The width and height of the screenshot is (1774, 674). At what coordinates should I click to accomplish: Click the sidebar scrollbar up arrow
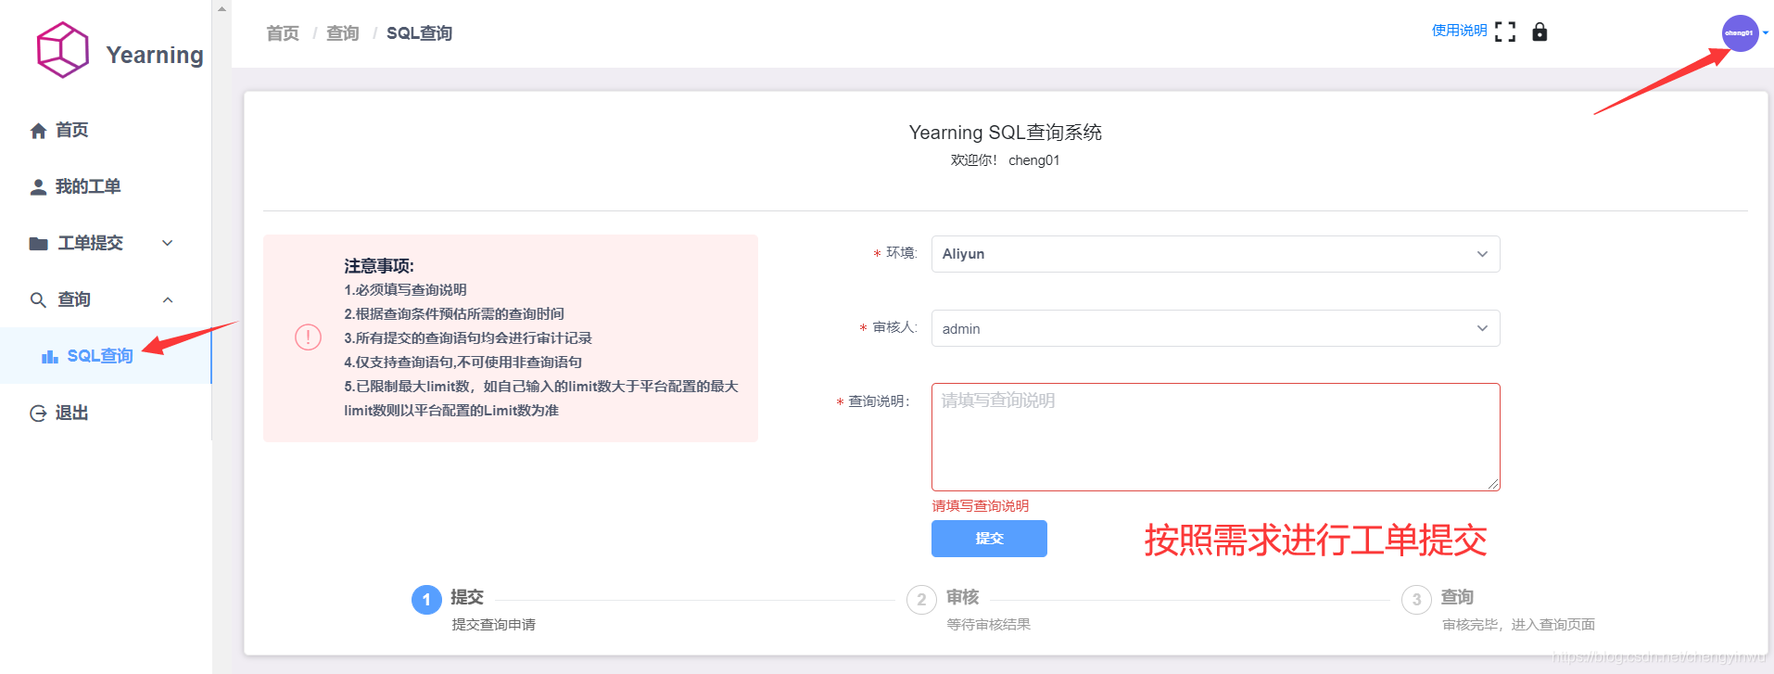click(x=222, y=8)
